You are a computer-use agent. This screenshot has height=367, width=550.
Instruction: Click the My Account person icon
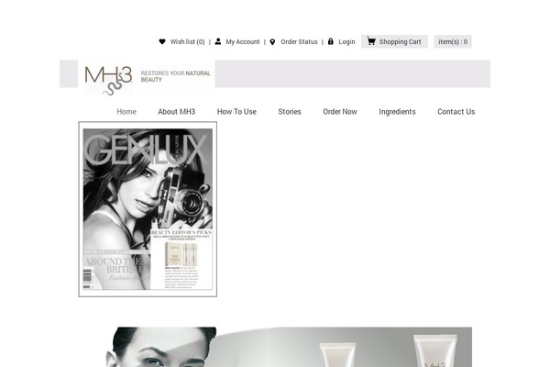click(x=218, y=41)
